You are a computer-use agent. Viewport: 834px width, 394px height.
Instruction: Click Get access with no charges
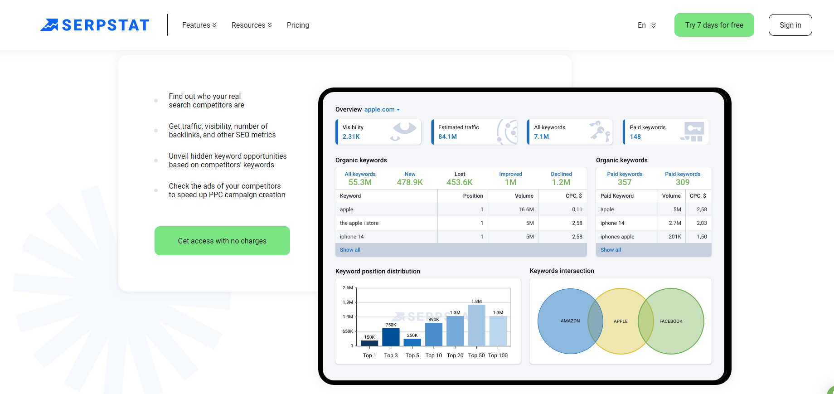pos(222,241)
